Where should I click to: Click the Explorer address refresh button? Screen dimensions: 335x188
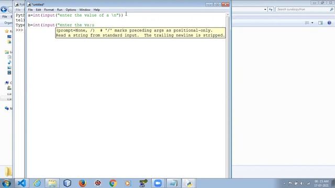click(x=271, y=9)
